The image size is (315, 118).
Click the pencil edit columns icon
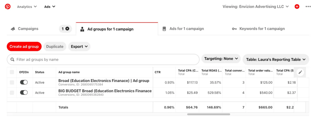tap(300, 72)
